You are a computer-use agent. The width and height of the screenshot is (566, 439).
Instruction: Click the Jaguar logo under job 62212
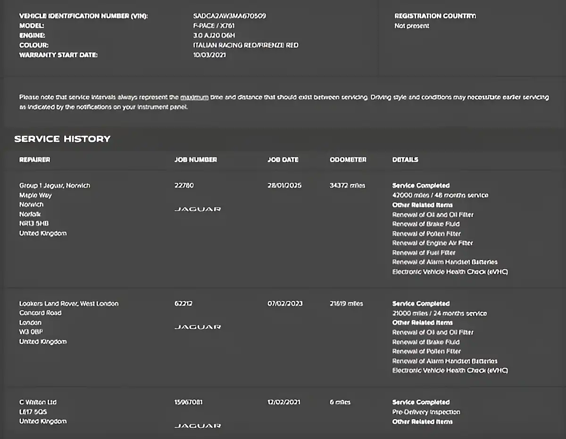[x=198, y=327]
